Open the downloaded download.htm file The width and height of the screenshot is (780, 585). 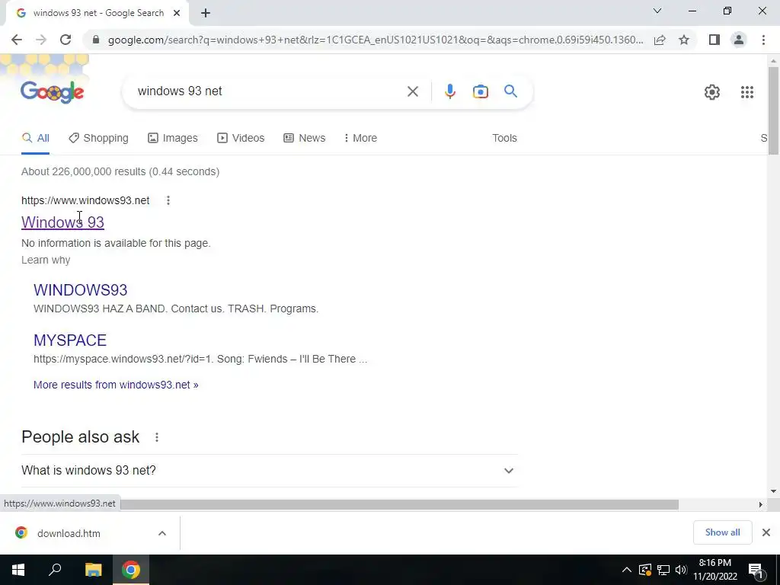69,533
